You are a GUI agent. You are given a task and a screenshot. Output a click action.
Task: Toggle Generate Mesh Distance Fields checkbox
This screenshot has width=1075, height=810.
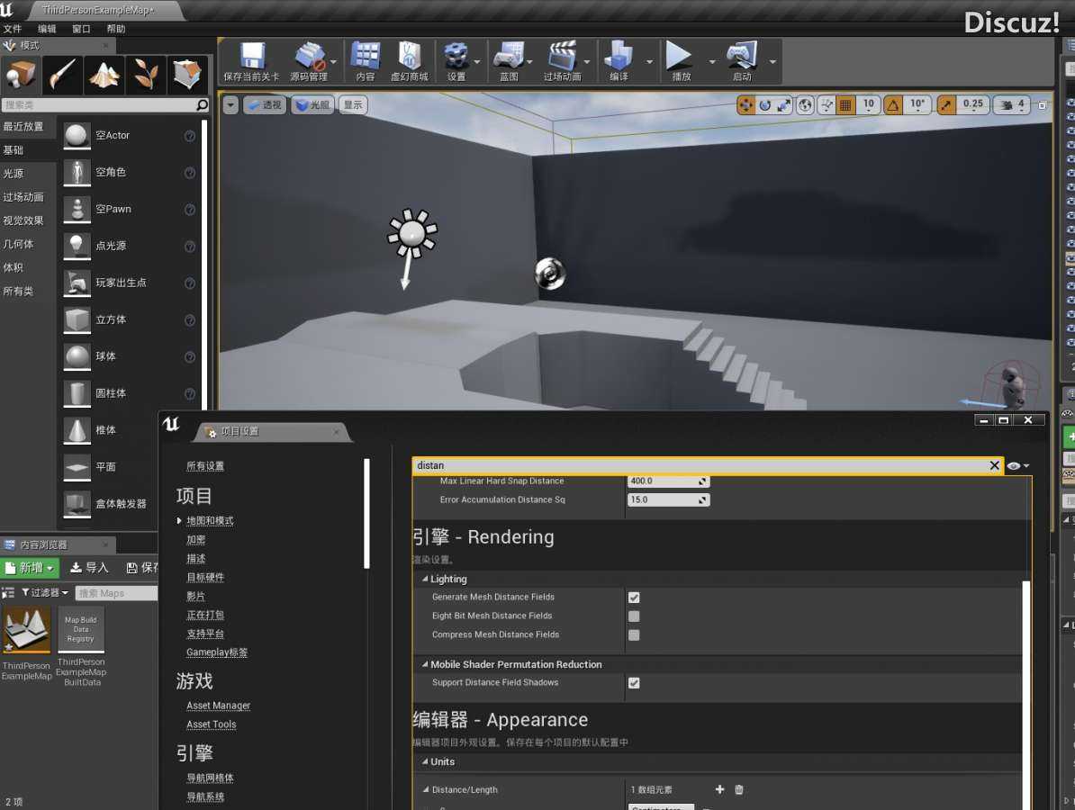pyautogui.click(x=634, y=598)
